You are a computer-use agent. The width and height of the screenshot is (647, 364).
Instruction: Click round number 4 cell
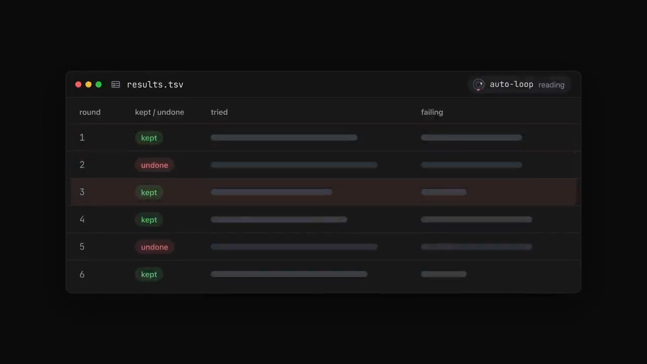[82, 219]
